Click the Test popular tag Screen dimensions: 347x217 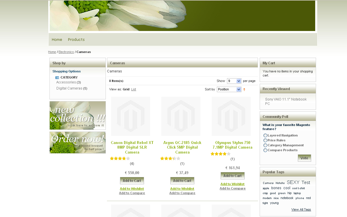coord(306,183)
